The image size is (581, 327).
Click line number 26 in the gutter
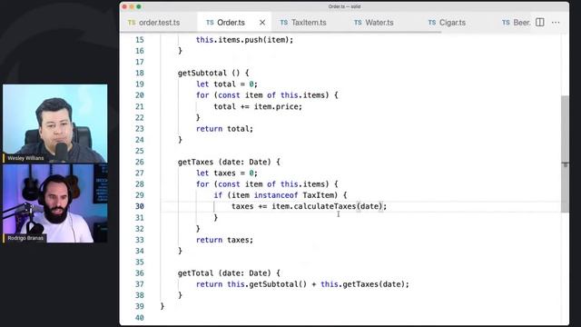[139, 162]
